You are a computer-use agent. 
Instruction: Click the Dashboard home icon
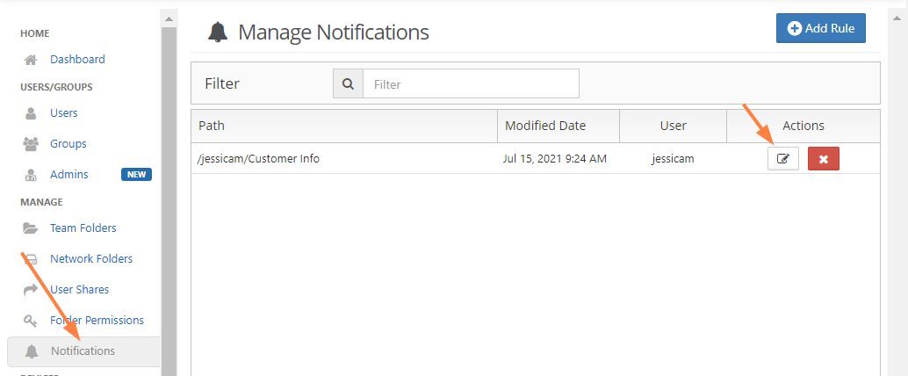[31, 60]
